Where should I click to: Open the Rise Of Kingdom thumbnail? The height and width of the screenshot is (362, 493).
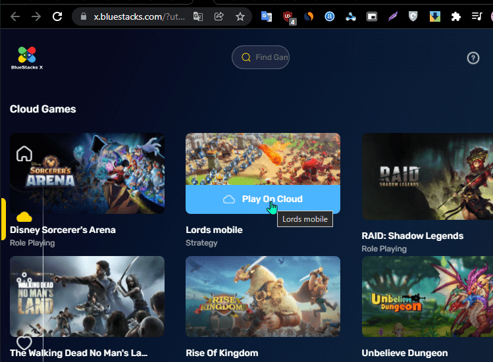click(263, 296)
